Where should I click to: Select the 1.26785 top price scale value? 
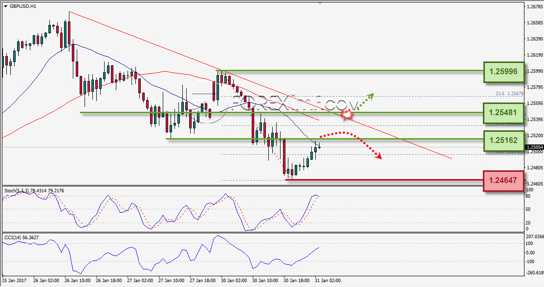click(x=534, y=6)
